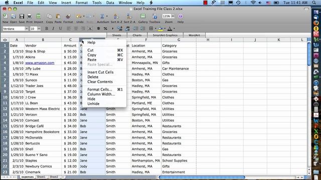
Task: Open the font size 10 dropdown
Action: coord(39,28)
